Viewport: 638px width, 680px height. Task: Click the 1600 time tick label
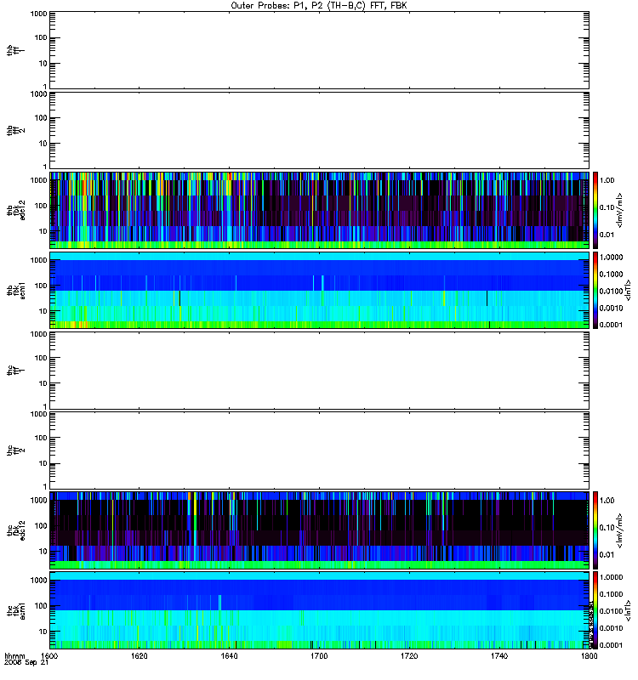point(49,655)
